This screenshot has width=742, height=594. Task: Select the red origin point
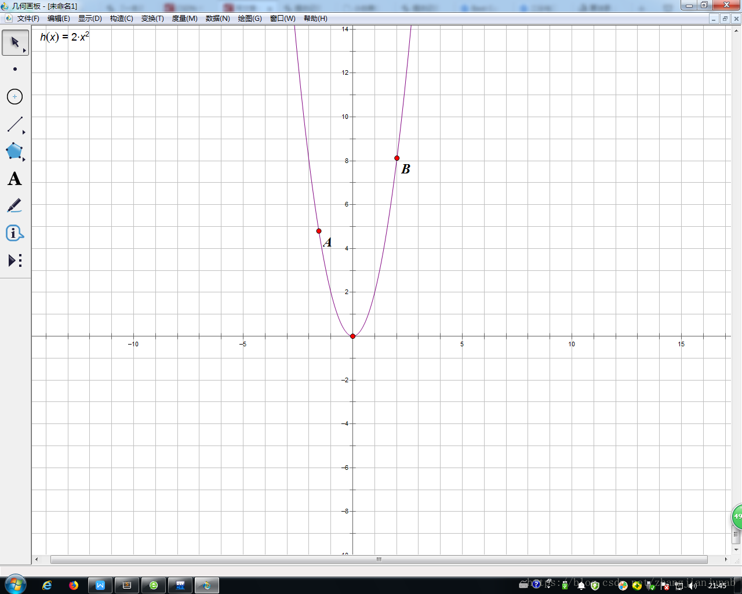coord(352,336)
